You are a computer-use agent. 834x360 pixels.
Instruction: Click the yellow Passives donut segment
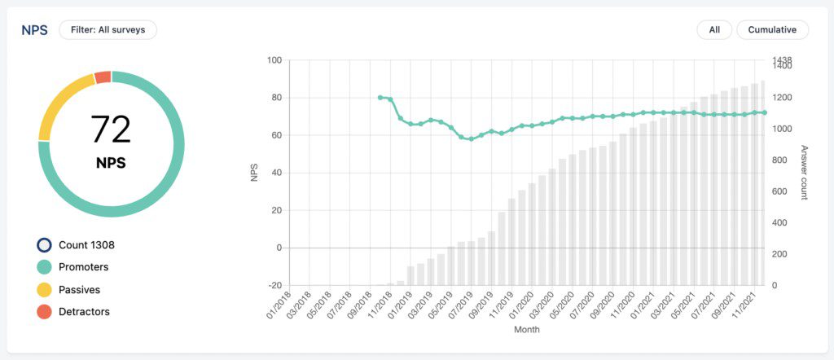(62, 105)
